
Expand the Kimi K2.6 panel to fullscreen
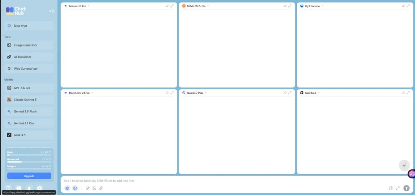point(408,93)
